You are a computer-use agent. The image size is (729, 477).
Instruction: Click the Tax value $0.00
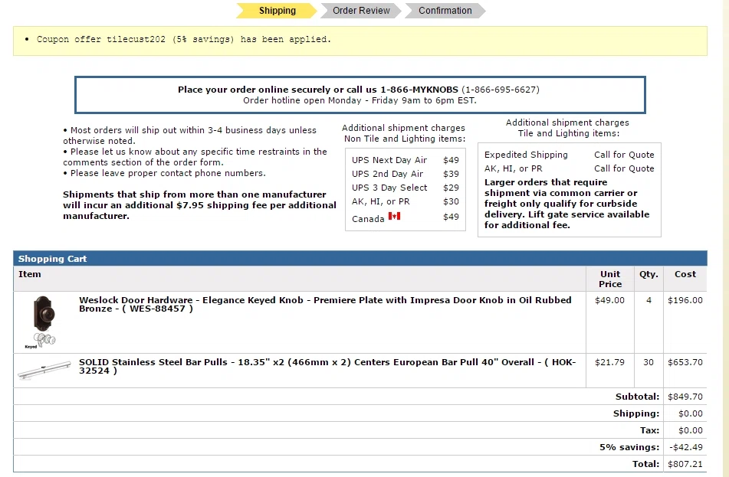691,430
